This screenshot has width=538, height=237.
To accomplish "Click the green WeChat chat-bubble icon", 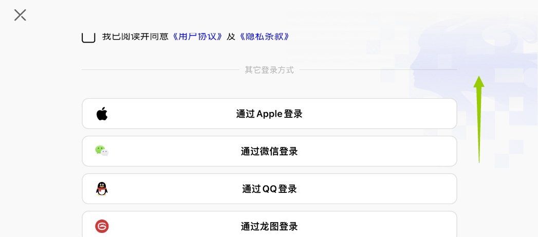I will pyautogui.click(x=102, y=151).
